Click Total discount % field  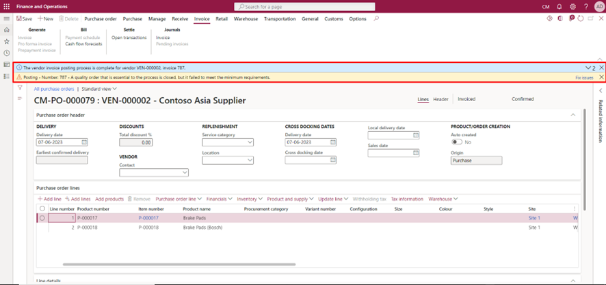pyautogui.click(x=136, y=142)
